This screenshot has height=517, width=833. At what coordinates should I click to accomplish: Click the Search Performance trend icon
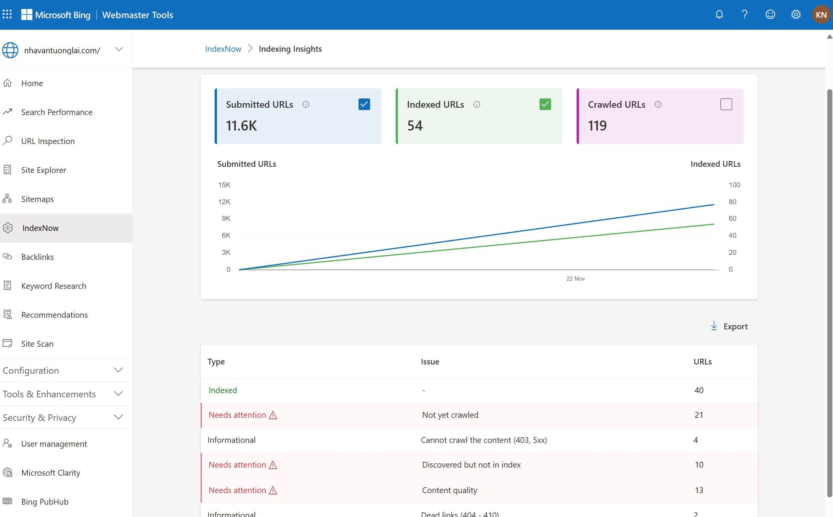pyautogui.click(x=7, y=112)
